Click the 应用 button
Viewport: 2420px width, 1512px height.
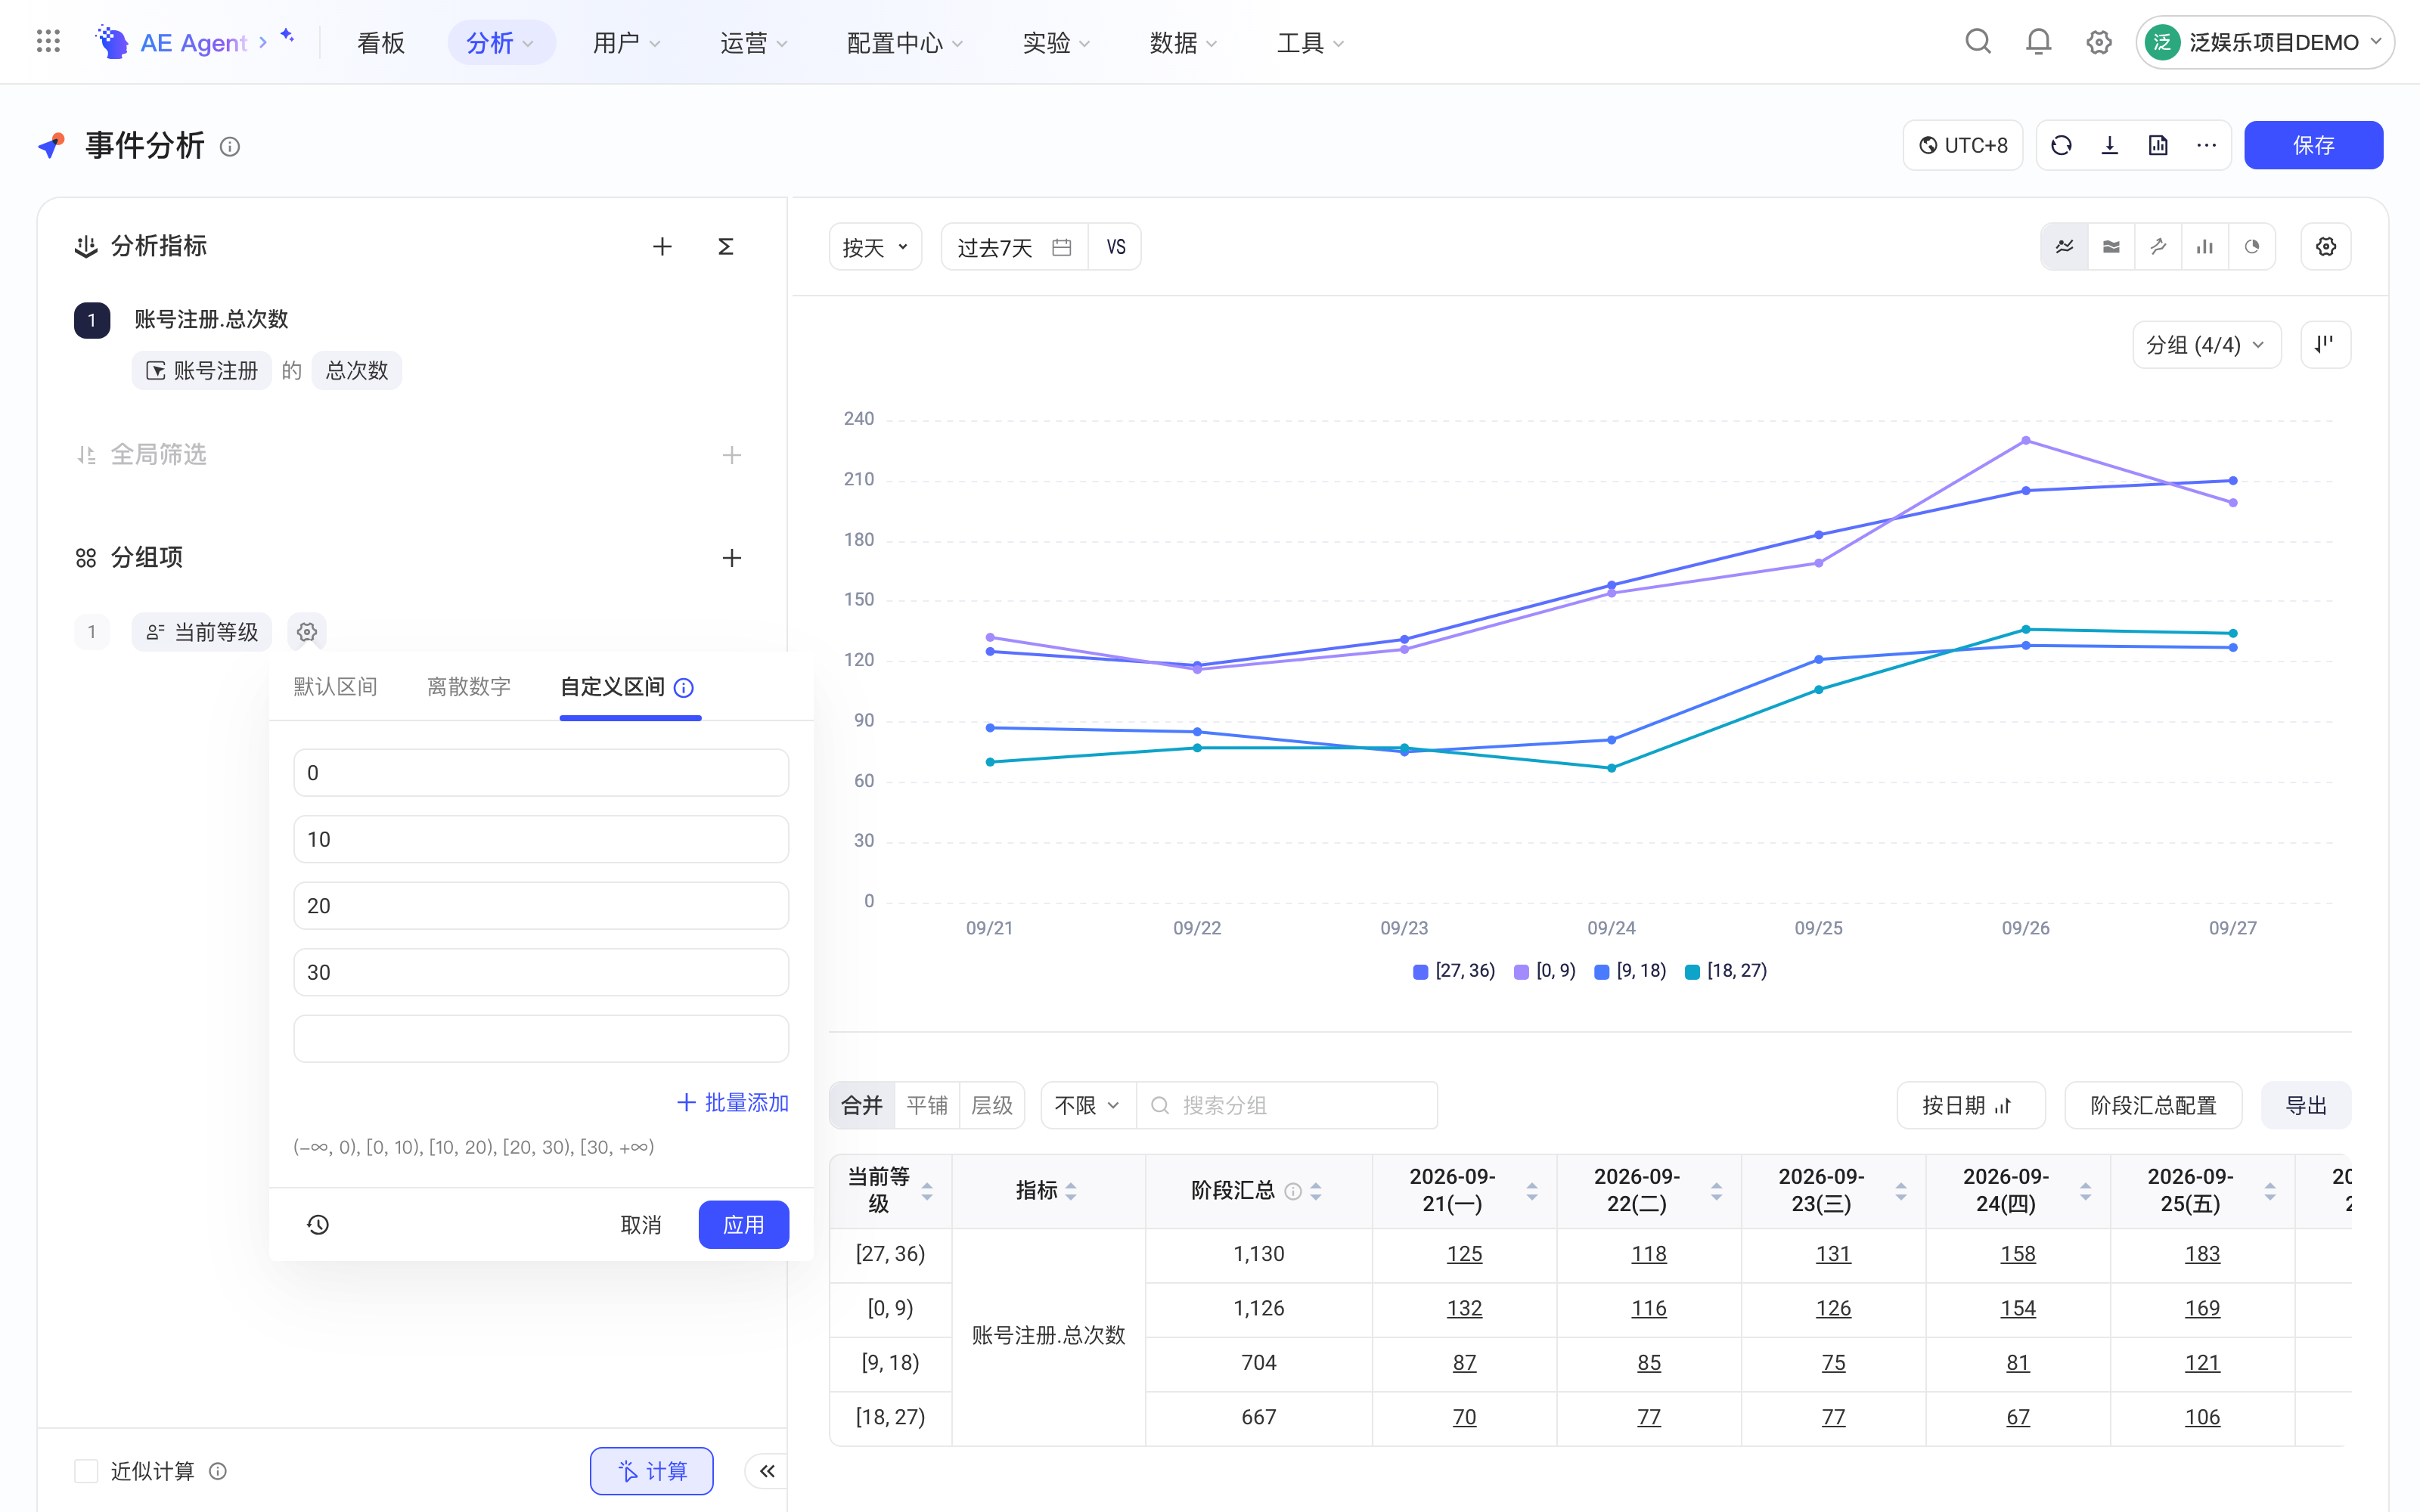tap(744, 1225)
